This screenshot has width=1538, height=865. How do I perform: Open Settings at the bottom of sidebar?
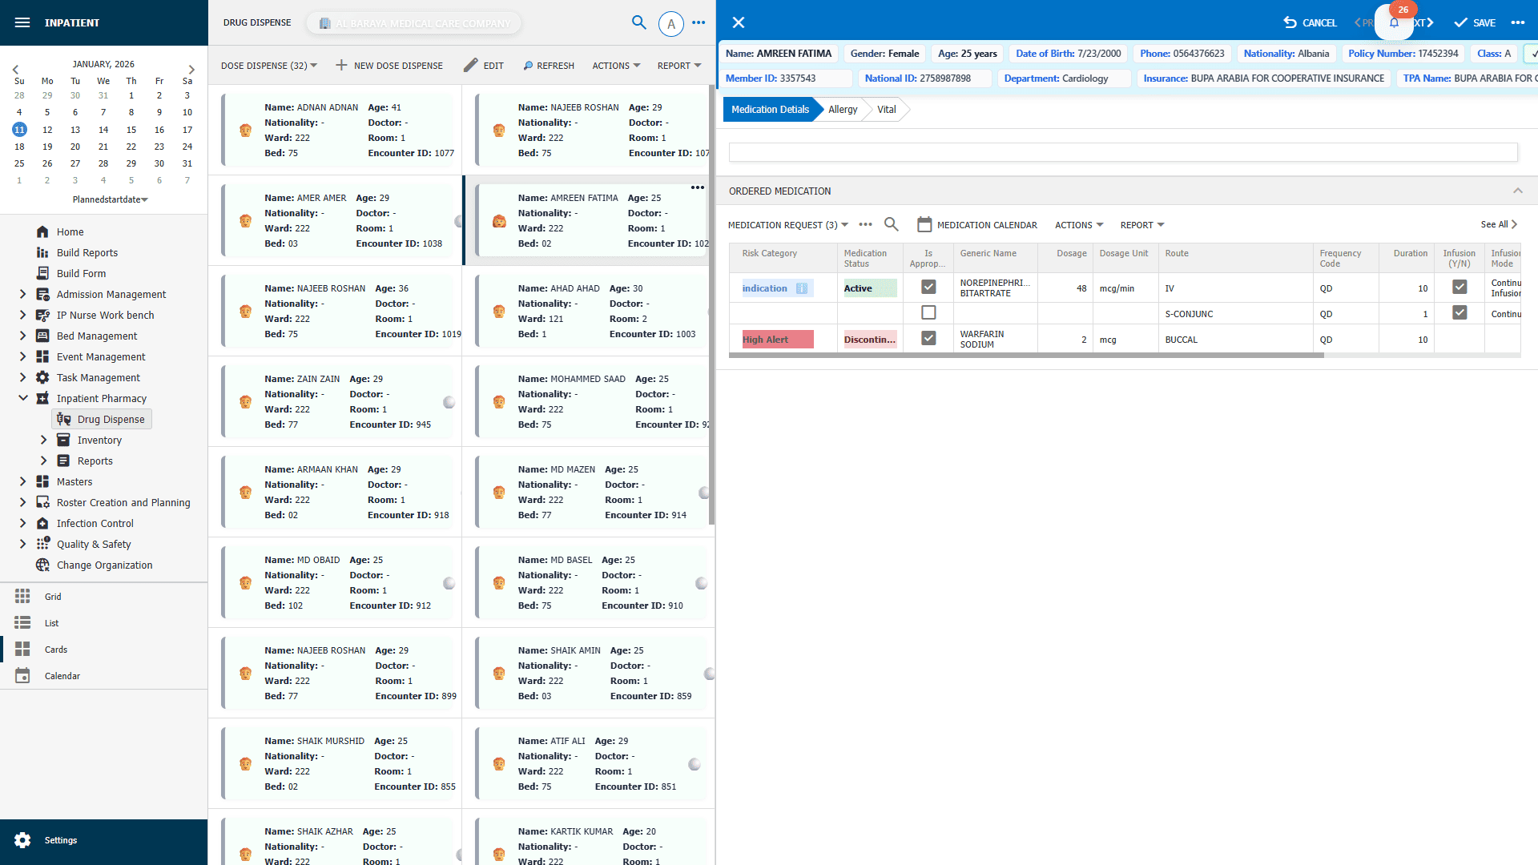coord(61,839)
